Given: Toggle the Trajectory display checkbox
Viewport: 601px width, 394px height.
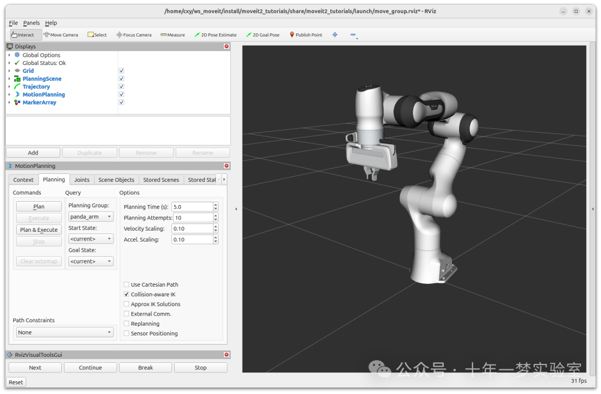Looking at the screenshot, I should coord(121,87).
